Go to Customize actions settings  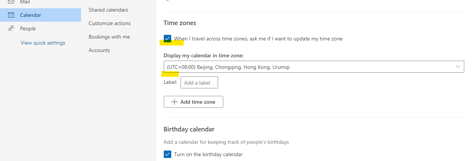coord(109,23)
